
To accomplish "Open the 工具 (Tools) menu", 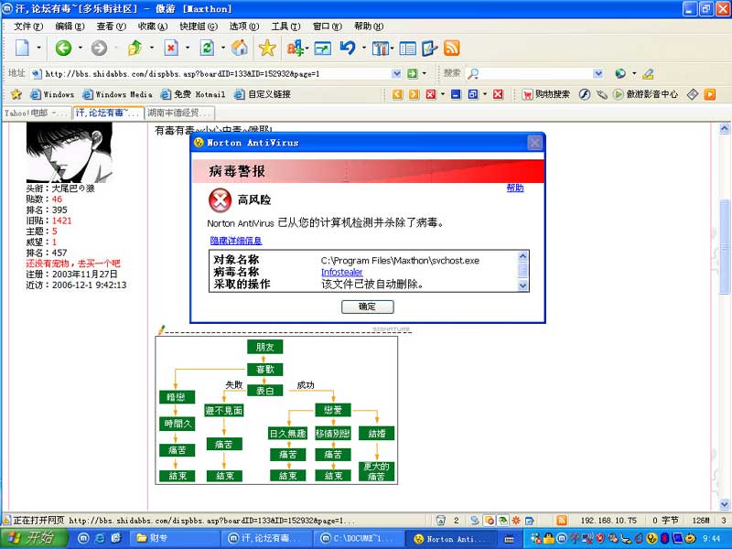I will (284, 27).
